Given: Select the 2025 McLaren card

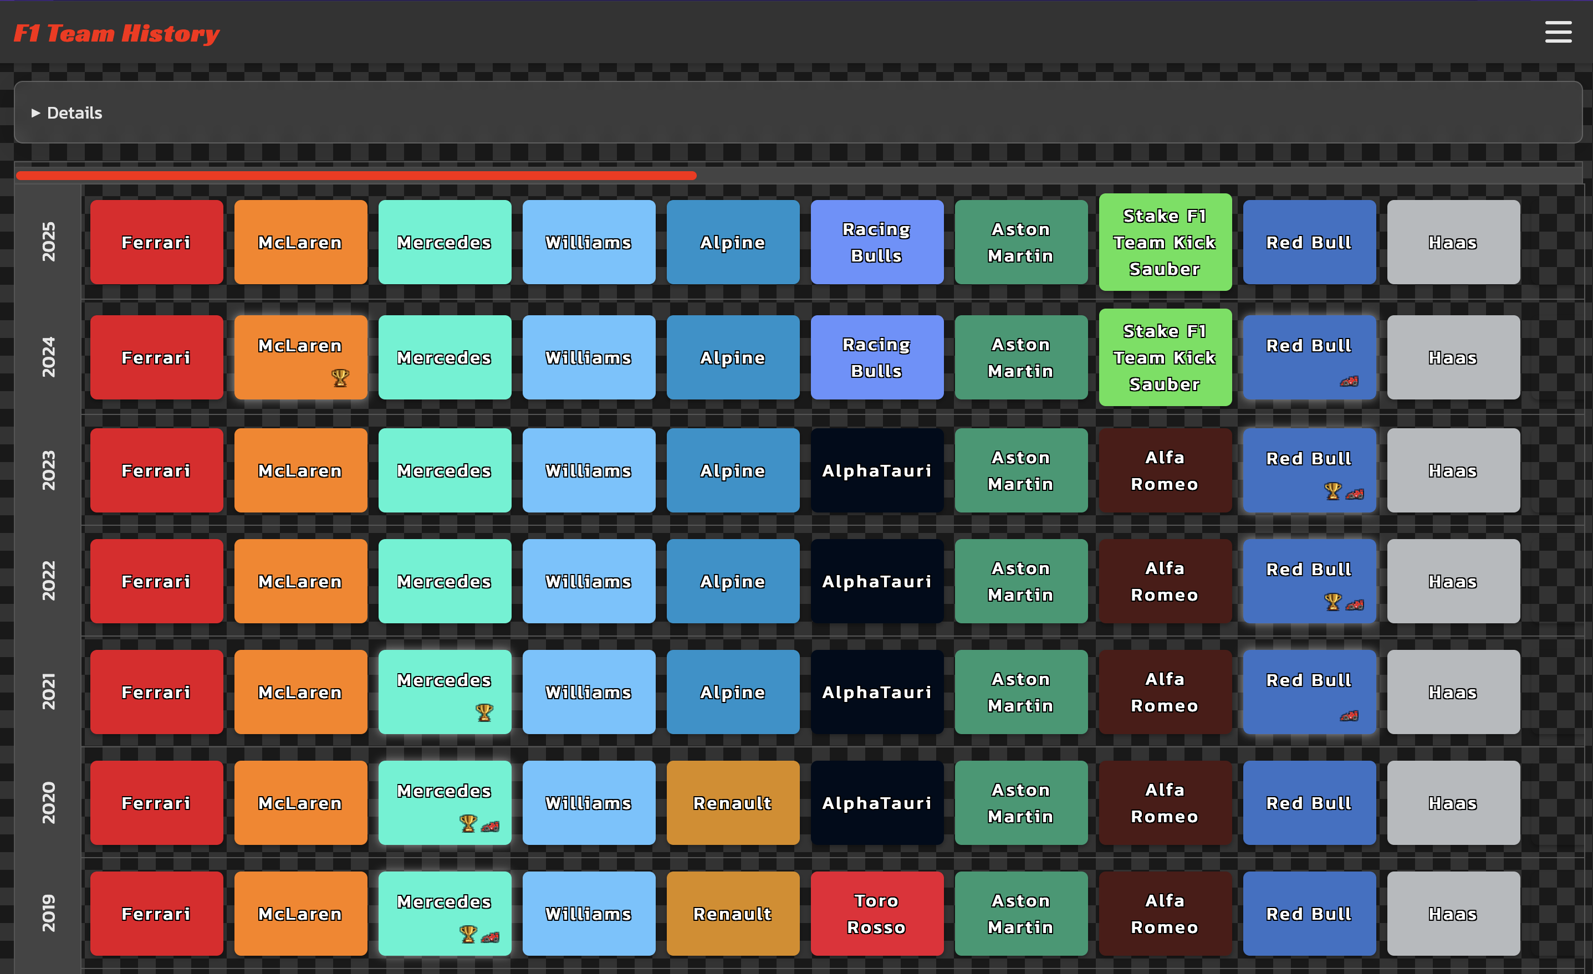Looking at the screenshot, I should [x=300, y=242].
